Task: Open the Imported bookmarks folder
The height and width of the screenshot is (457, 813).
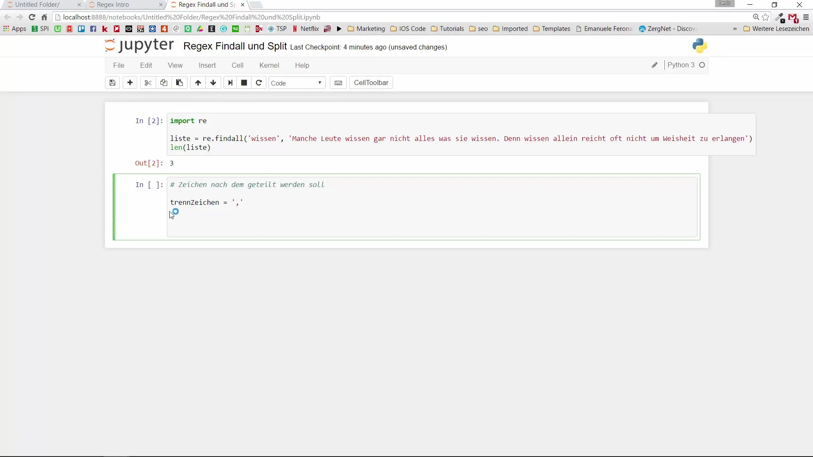Action: tap(510, 29)
